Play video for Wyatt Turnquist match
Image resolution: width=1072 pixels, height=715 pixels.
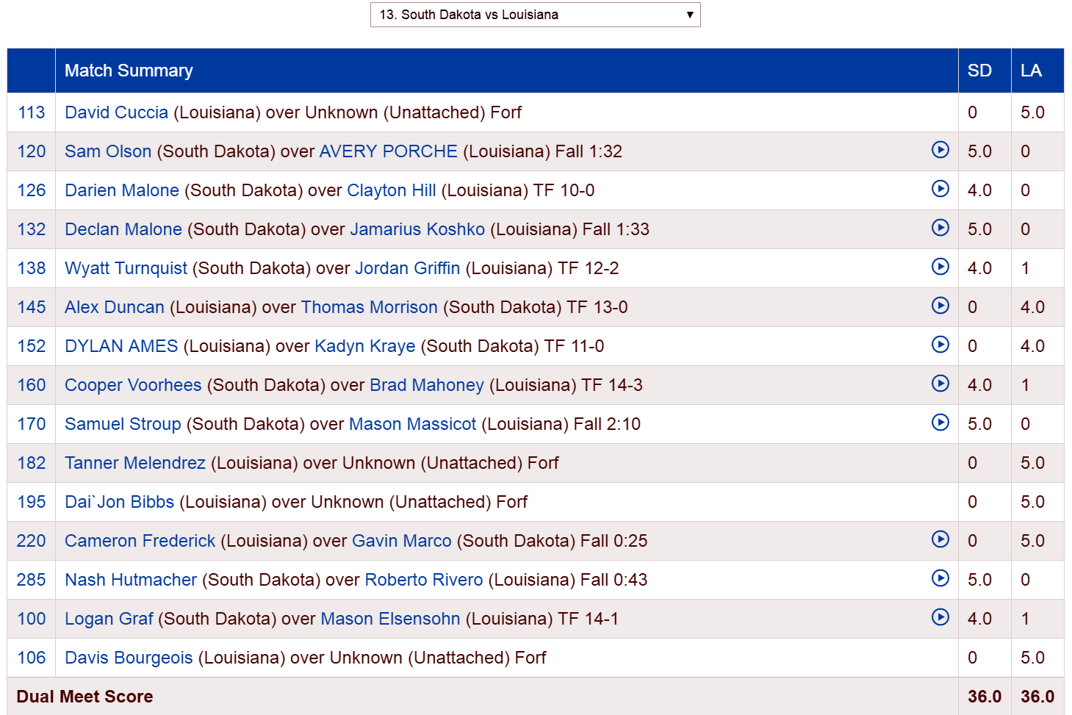[940, 267]
